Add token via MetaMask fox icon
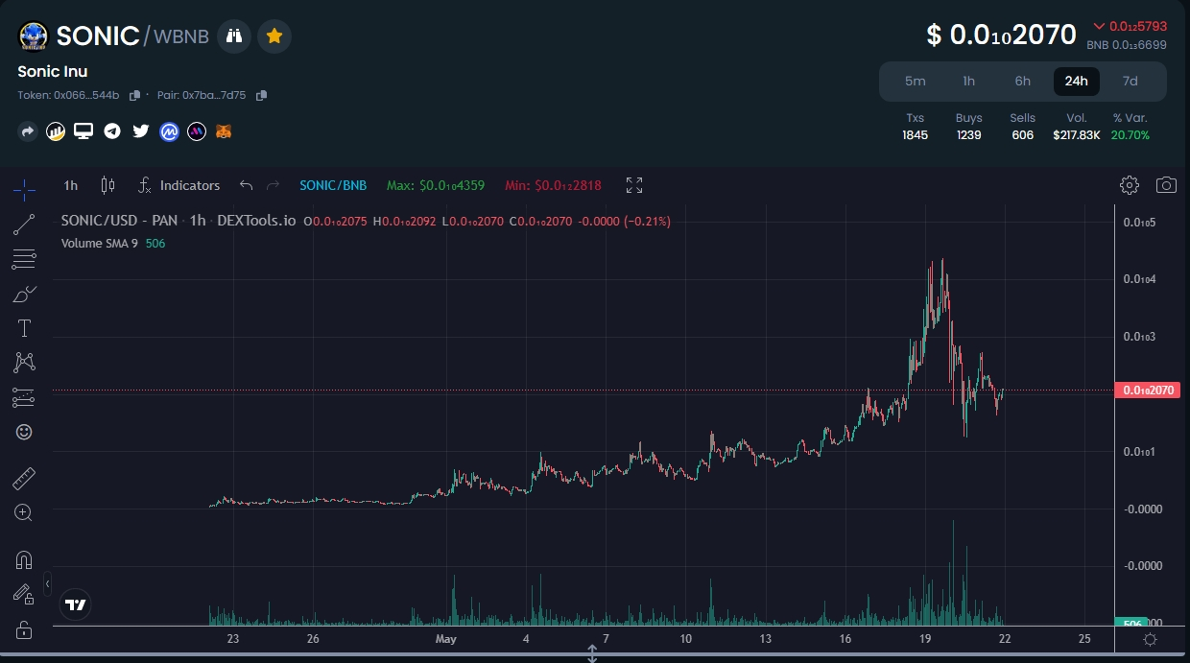This screenshot has width=1190, height=663. (224, 131)
